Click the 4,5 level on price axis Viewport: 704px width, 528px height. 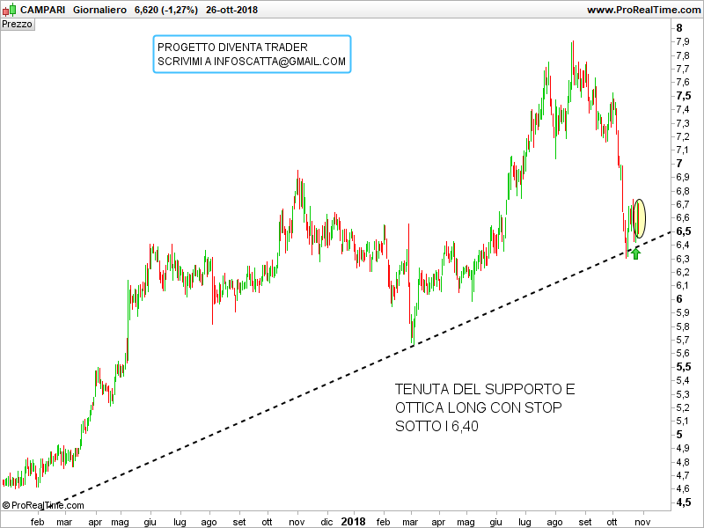click(681, 502)
